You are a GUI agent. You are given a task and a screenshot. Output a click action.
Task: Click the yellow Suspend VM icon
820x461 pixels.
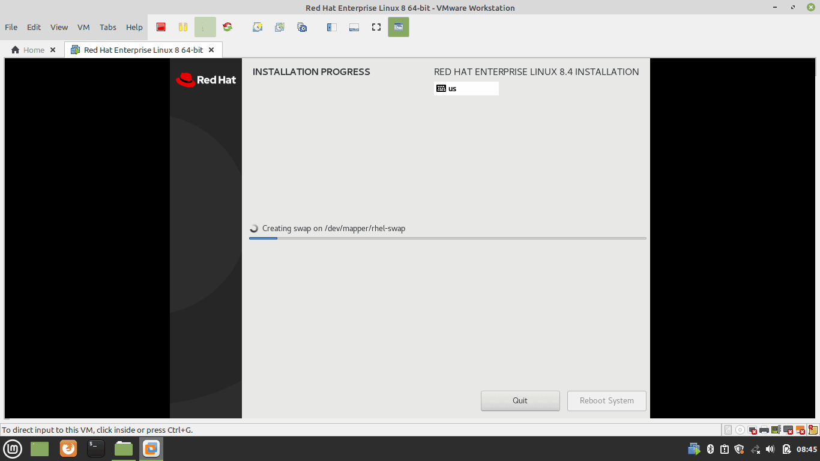tap(183, 27)
